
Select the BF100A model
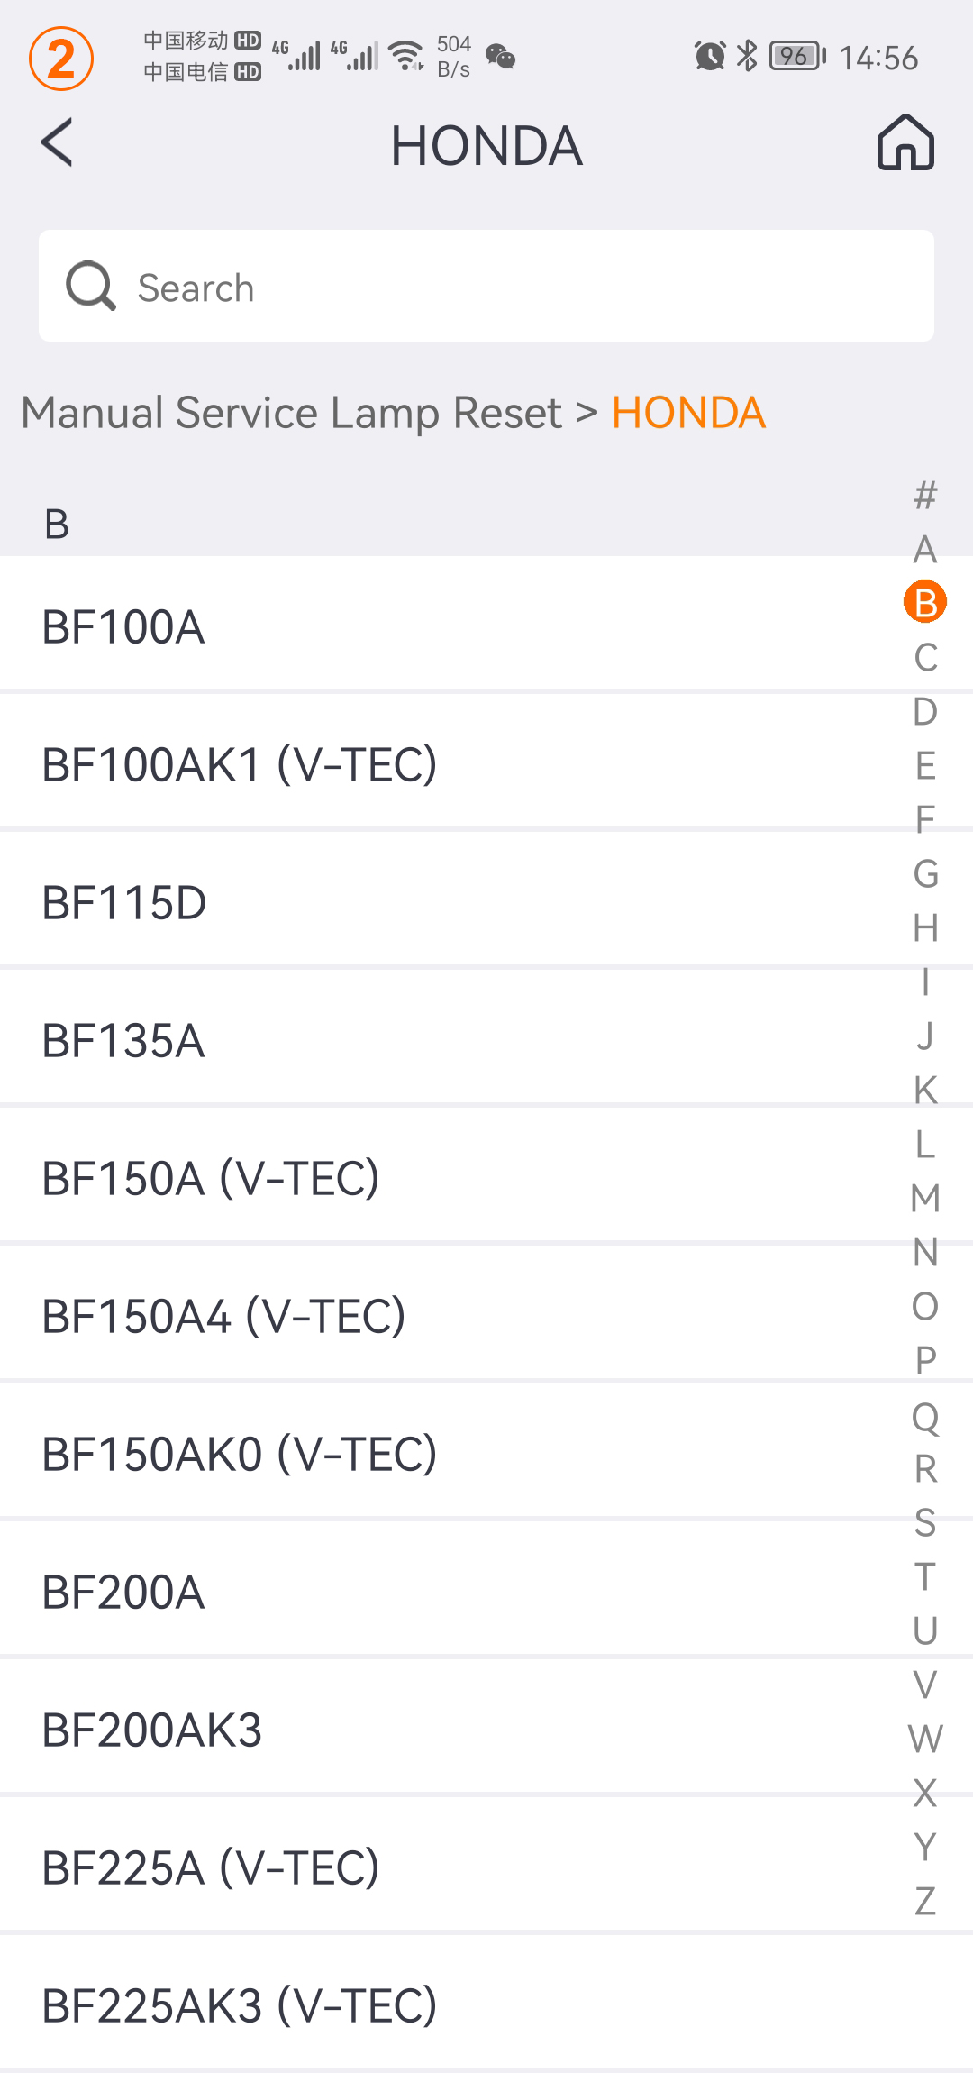click(x=124, y=626)
